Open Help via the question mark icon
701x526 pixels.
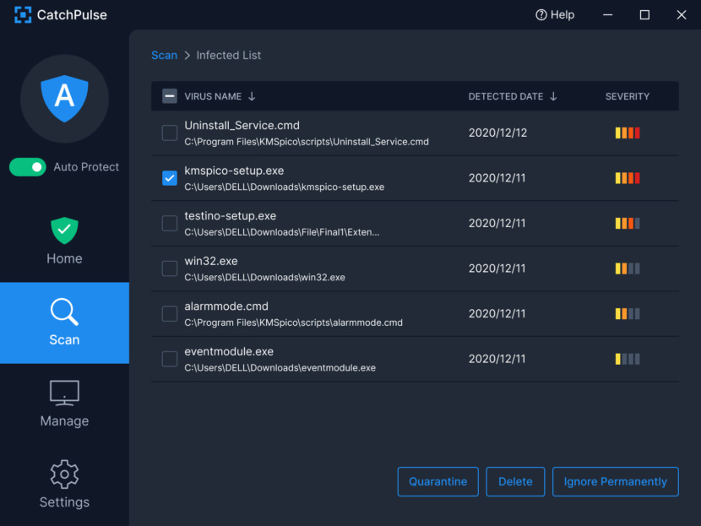click(x=541, y=14)
